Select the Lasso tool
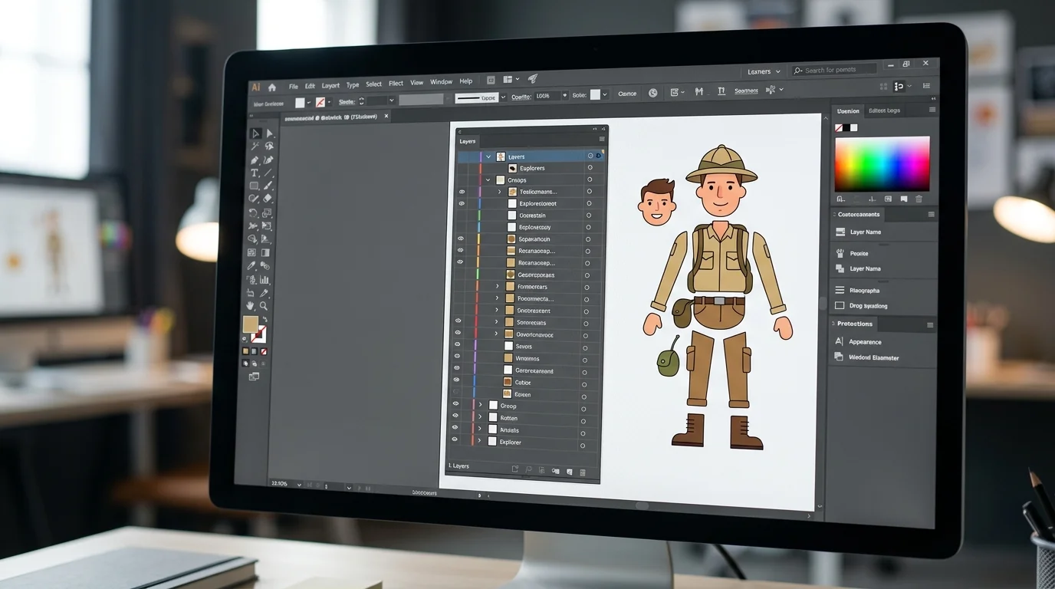 click(x=269, y=146)
